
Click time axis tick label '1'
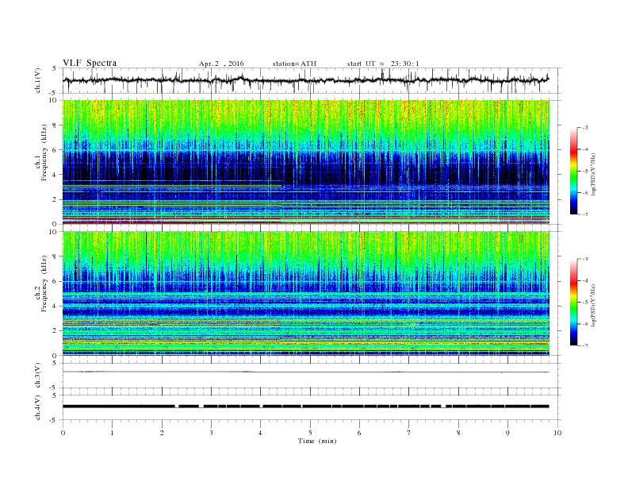pos(113,433)
